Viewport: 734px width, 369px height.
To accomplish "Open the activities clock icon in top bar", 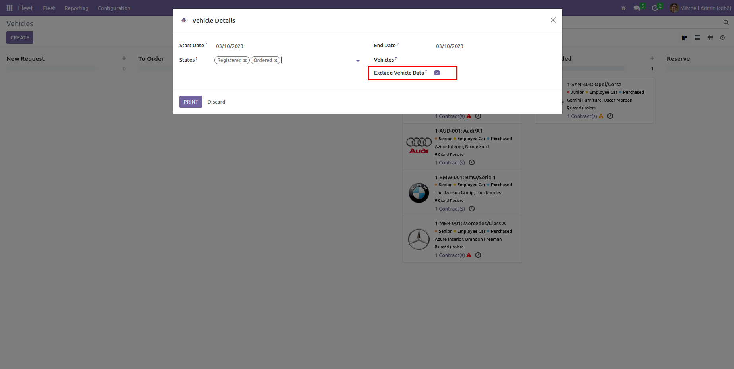I will (x=655, y=8).
